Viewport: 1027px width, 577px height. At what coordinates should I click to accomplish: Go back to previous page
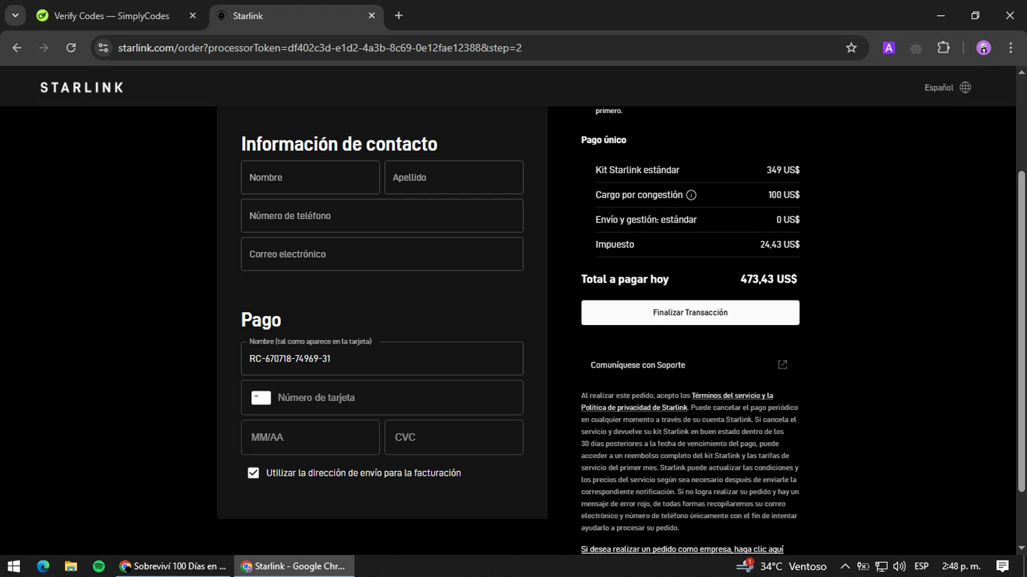[17, 48]
